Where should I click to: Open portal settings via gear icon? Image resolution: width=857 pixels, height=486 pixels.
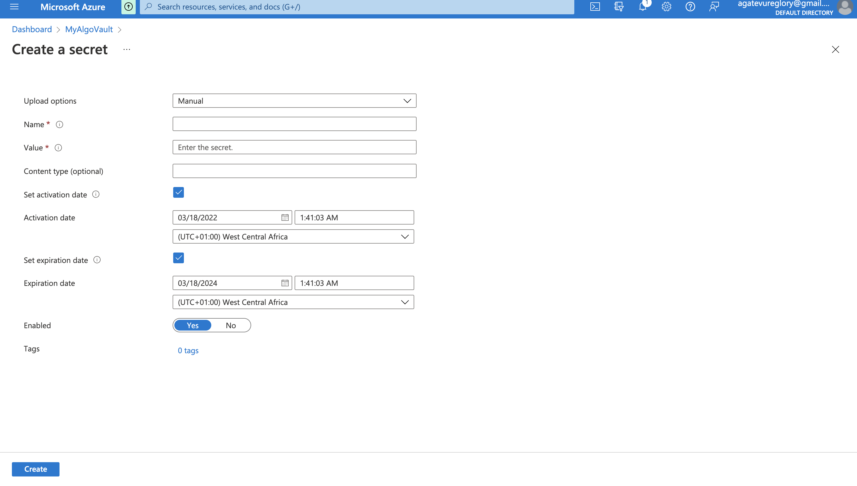tap(666, 7)
